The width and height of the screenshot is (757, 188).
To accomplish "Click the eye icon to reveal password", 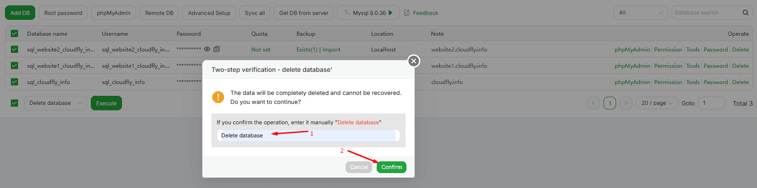I will coord(207,49).
